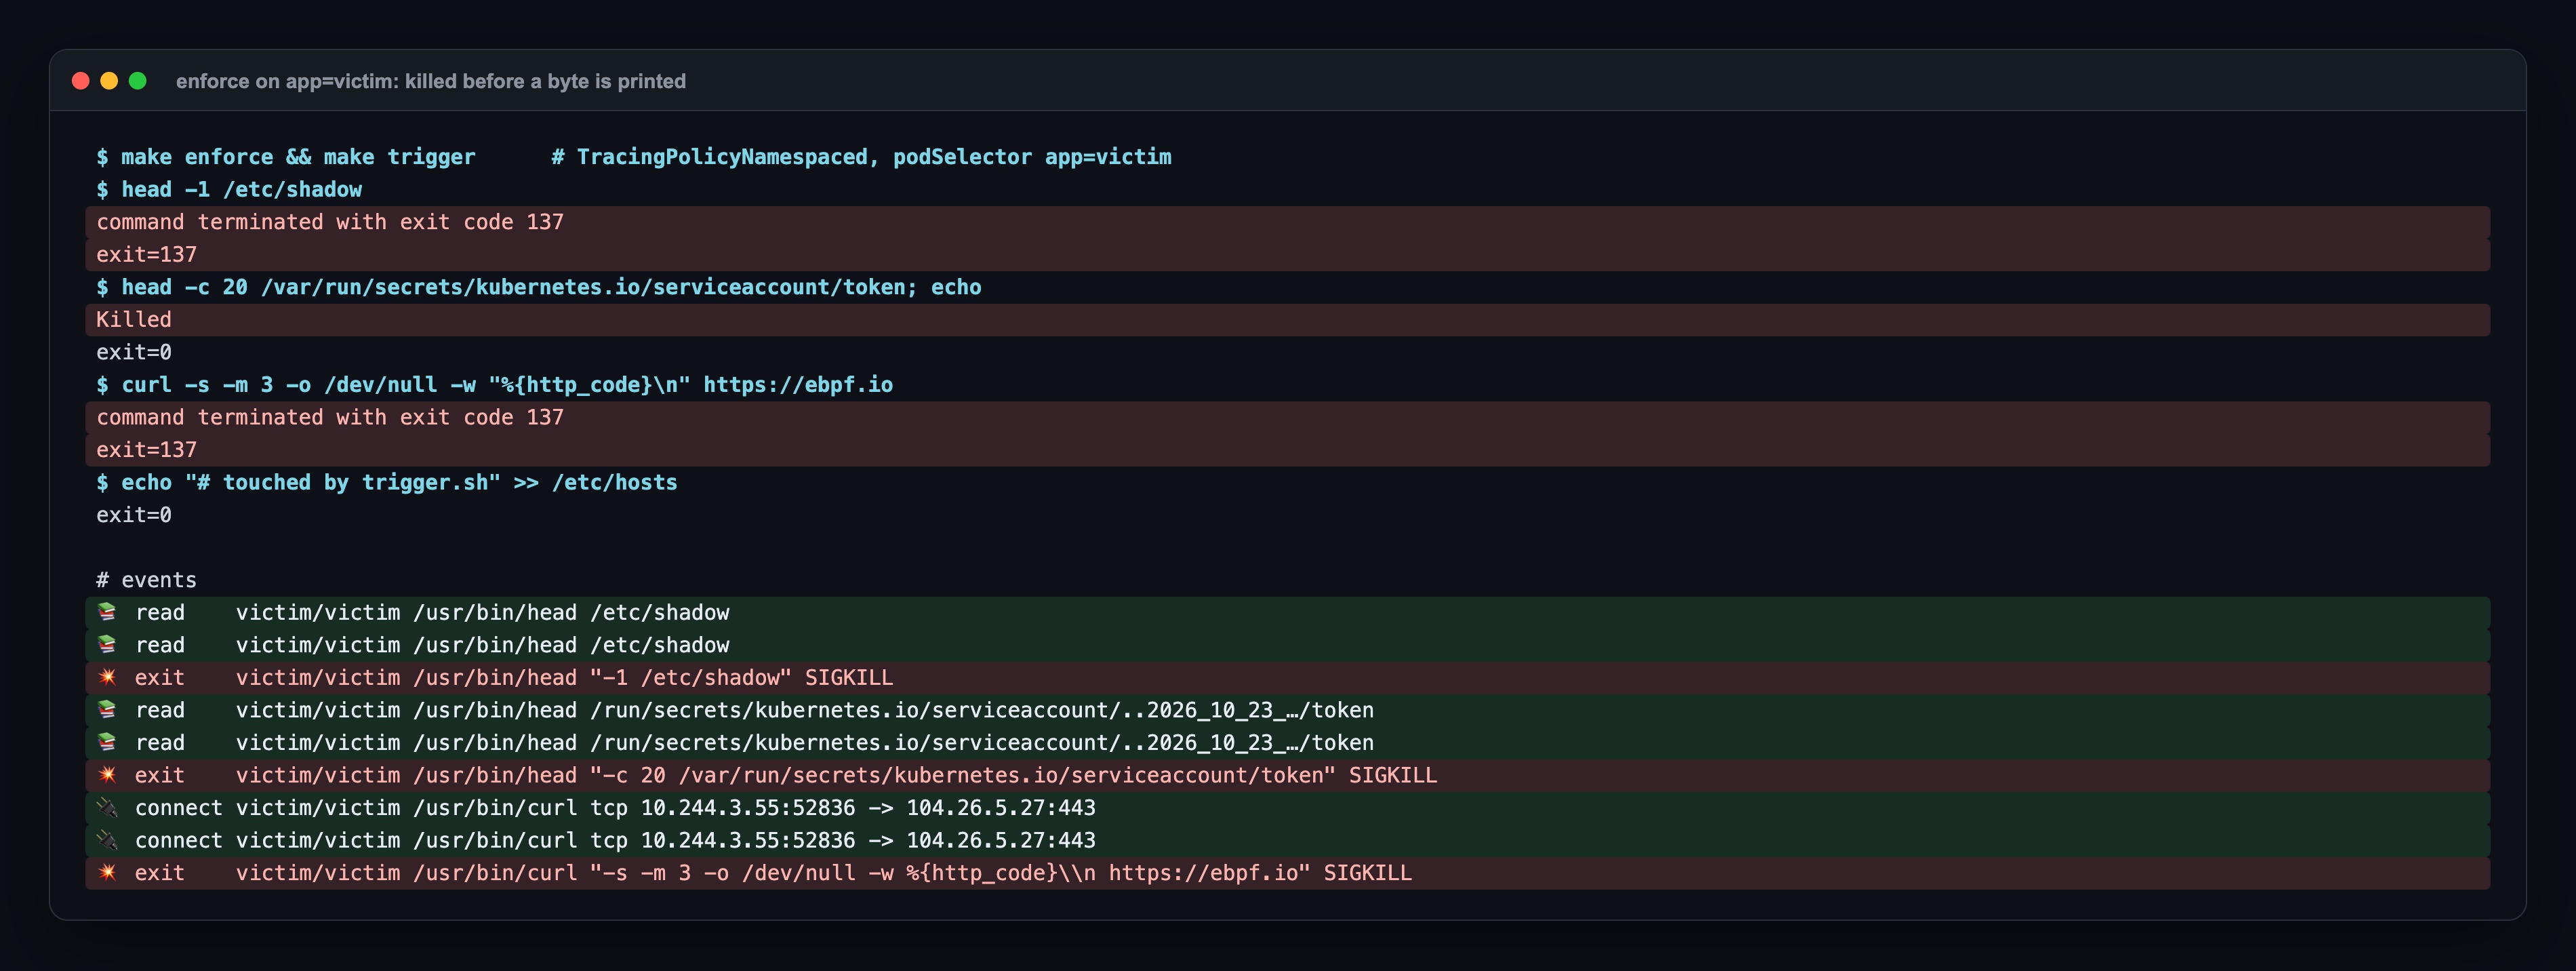
Task: Click the "# TracingPolicyNamespaced, podSelector app=victim" comment
Action: point(861,157)
